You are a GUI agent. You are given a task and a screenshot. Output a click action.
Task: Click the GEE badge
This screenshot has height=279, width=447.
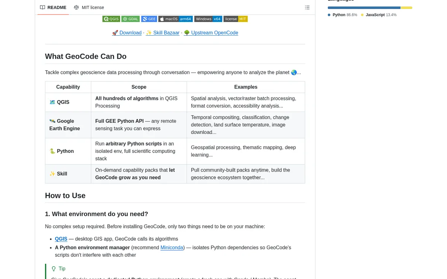coord(149,19)
